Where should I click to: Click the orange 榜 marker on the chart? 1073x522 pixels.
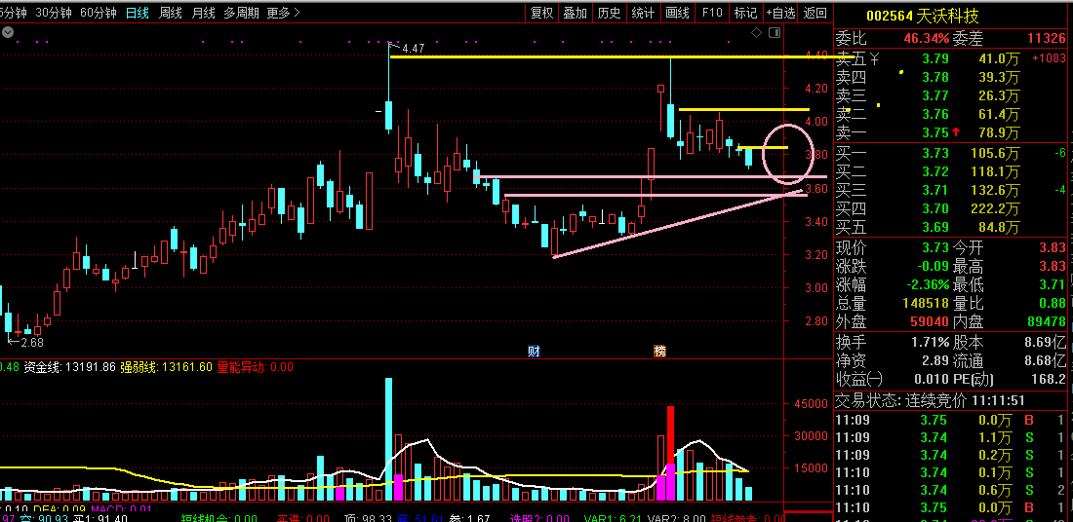click(x=659, y=352)
